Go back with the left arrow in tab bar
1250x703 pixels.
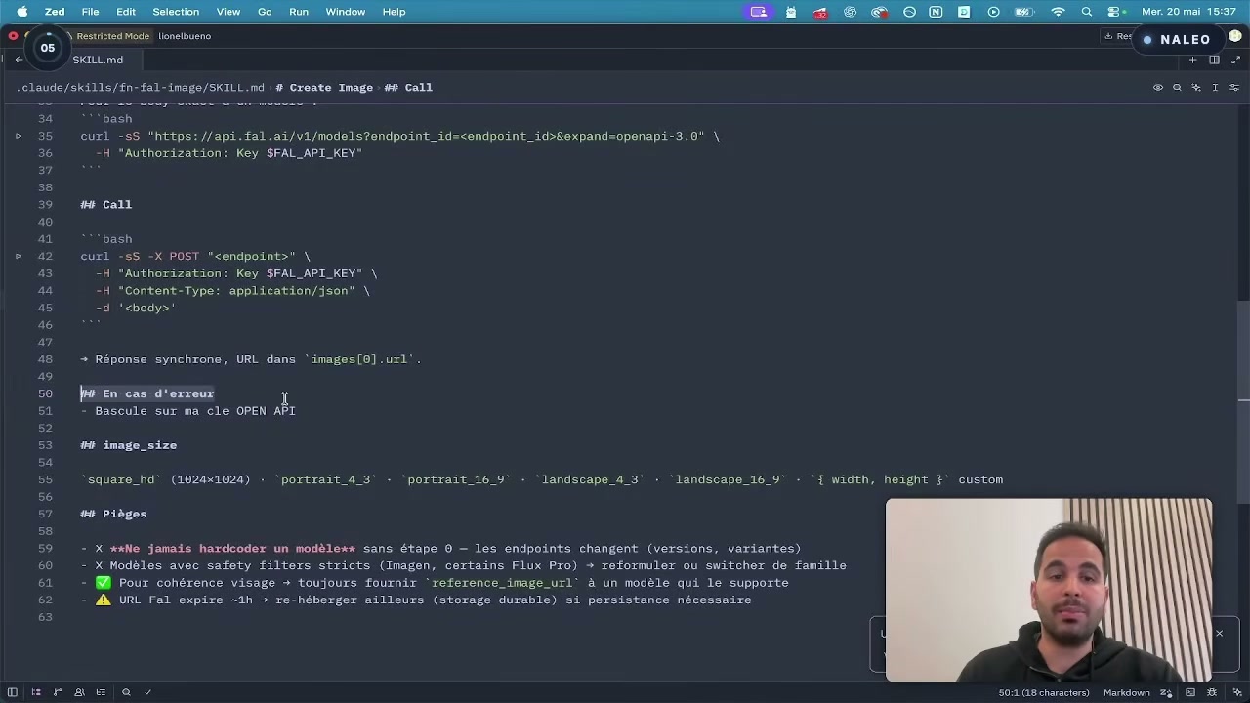(x=19, y=60)
